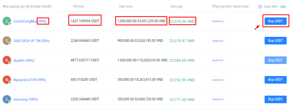Image resolution: width=293 pixels, height=110 pixels.
Task: Click BankCard badge in GIAO DICH UY TIN row
Action: pos(218,41)
